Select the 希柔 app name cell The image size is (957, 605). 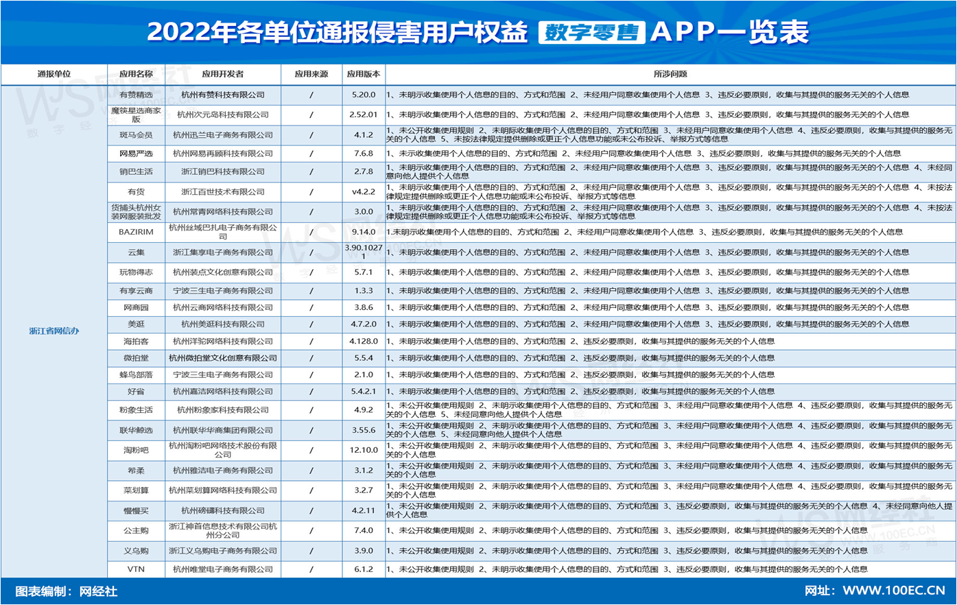tap(136, 471)
